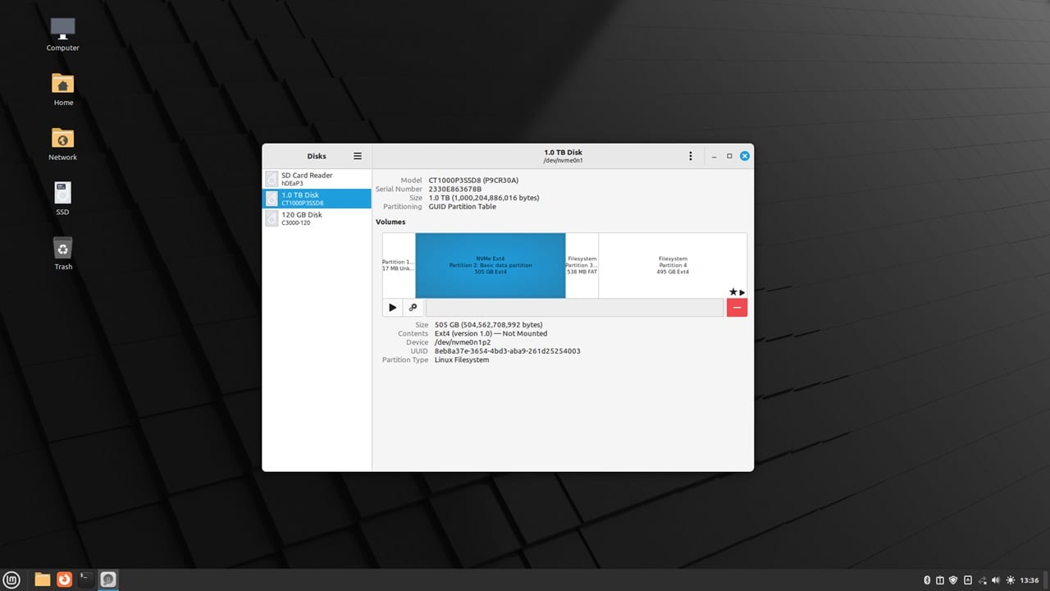Click the star icon above the volumes diagram

[x=733, y=292]
